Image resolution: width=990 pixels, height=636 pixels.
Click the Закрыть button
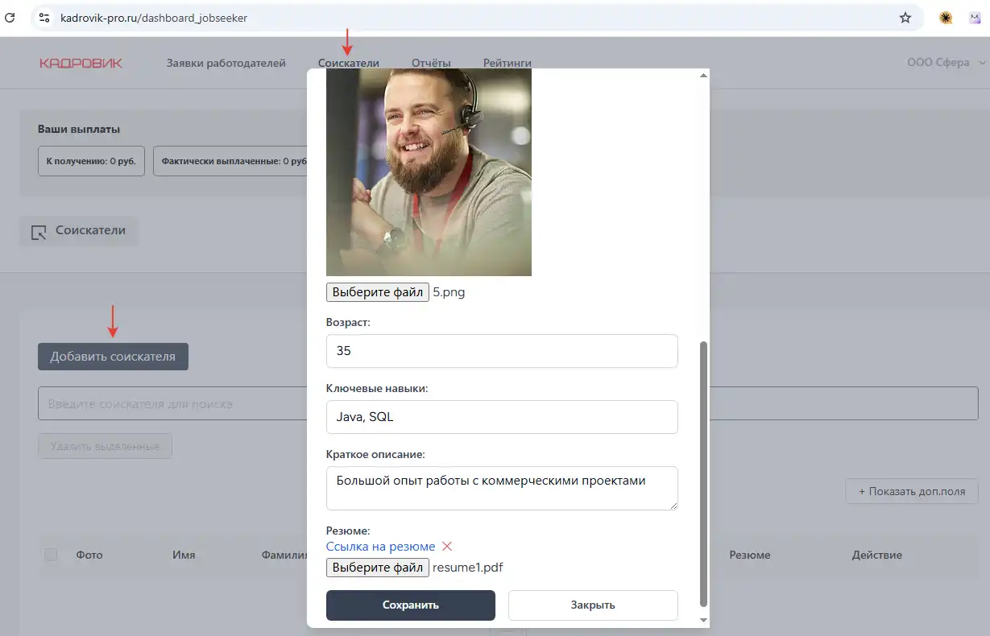[592, 605]
